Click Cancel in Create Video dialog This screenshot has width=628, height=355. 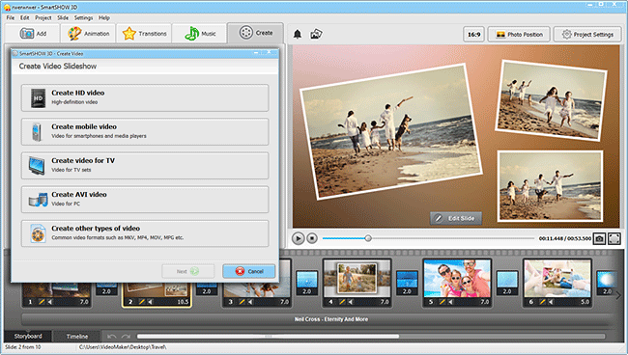click(248, 271)
